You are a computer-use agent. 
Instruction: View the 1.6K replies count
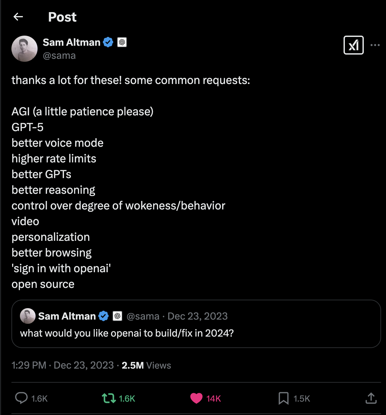39,398
